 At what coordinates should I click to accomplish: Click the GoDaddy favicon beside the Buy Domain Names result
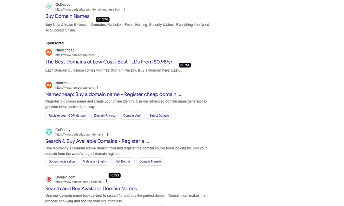point(49,7)
